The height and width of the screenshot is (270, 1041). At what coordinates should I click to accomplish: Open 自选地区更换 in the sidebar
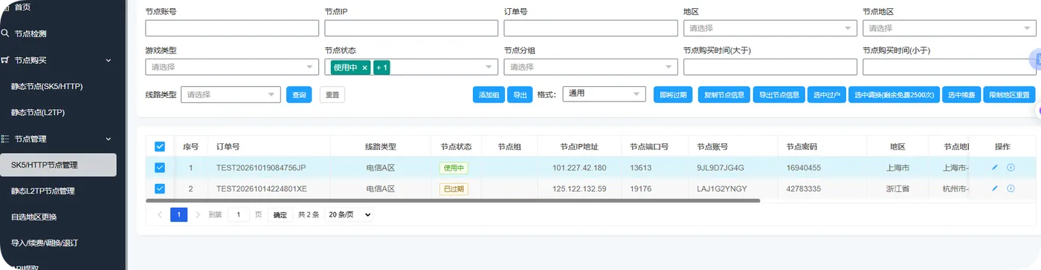click(x=34, y=217)
